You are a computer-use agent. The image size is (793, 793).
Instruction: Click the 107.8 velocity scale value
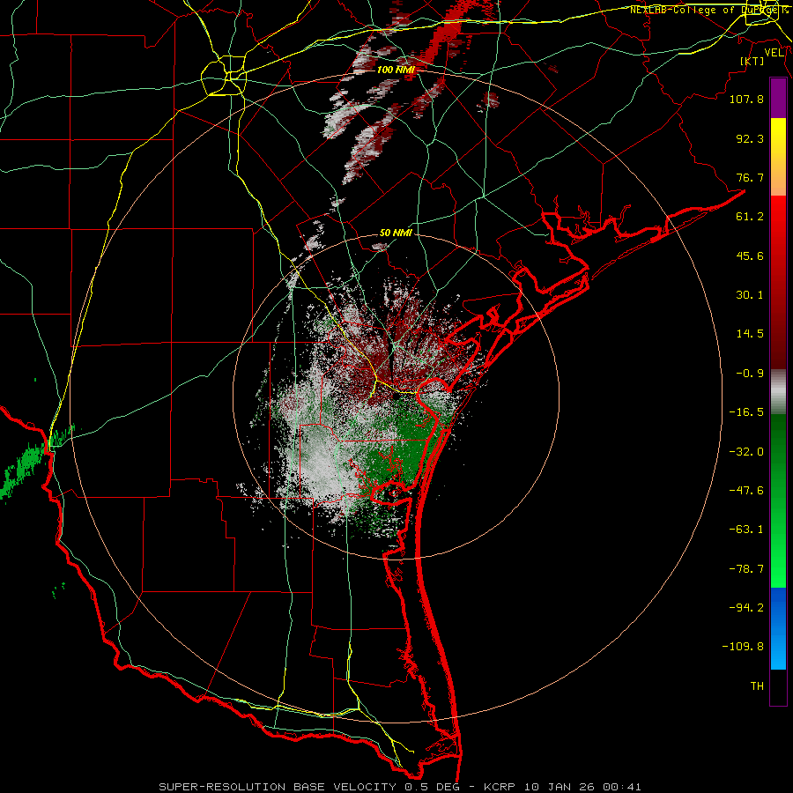coord(746,99)
